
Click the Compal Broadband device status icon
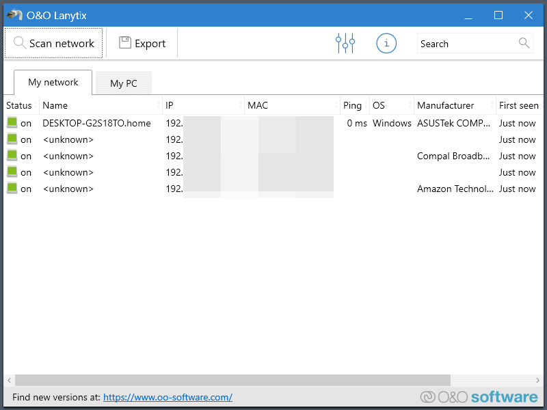click(x=12, y=156)
